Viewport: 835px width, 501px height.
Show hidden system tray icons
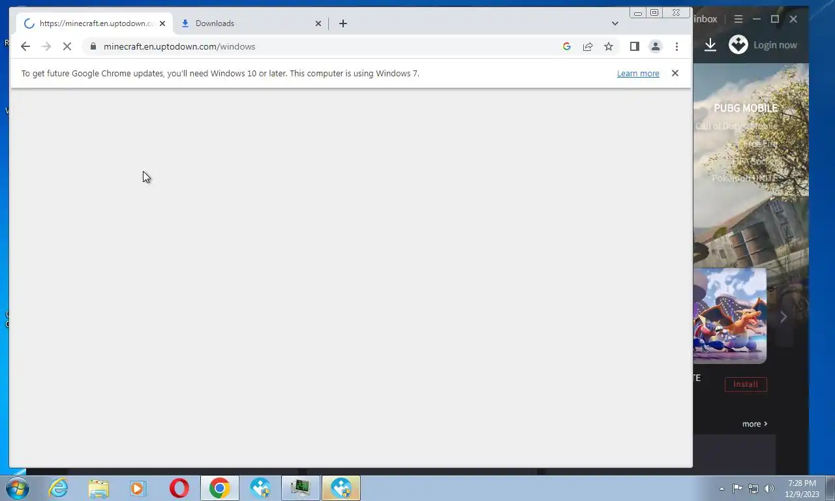tap(721, 488)
